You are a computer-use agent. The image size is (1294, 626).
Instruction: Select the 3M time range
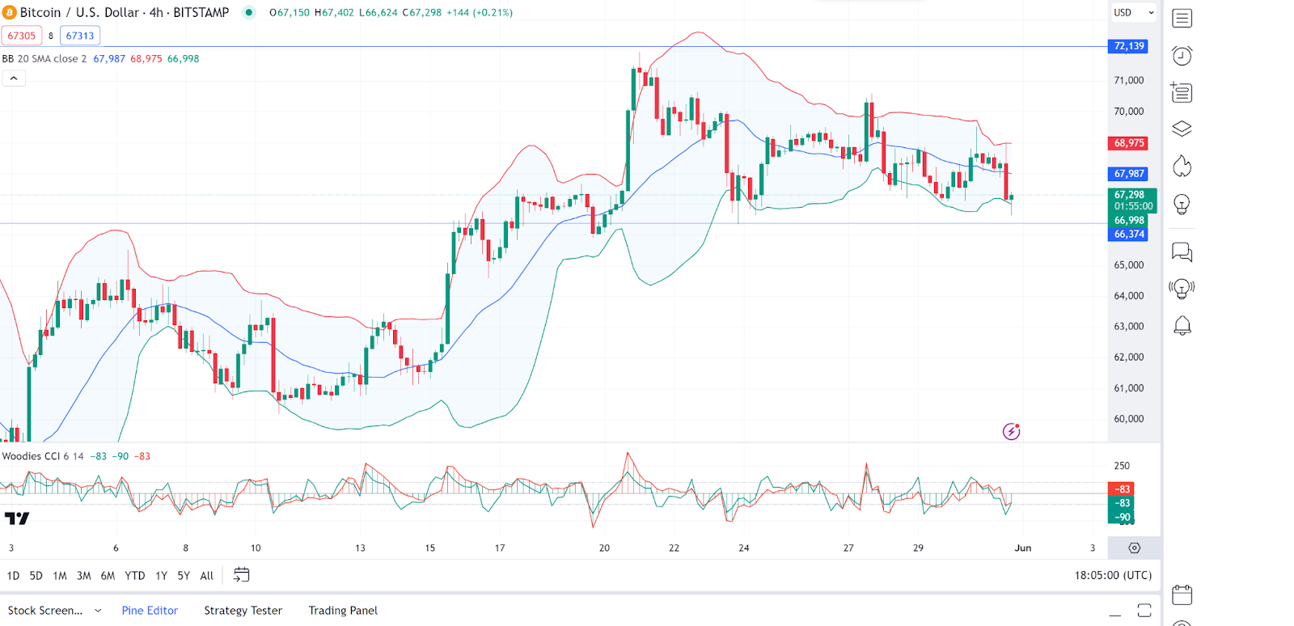(x=83, y=576)
